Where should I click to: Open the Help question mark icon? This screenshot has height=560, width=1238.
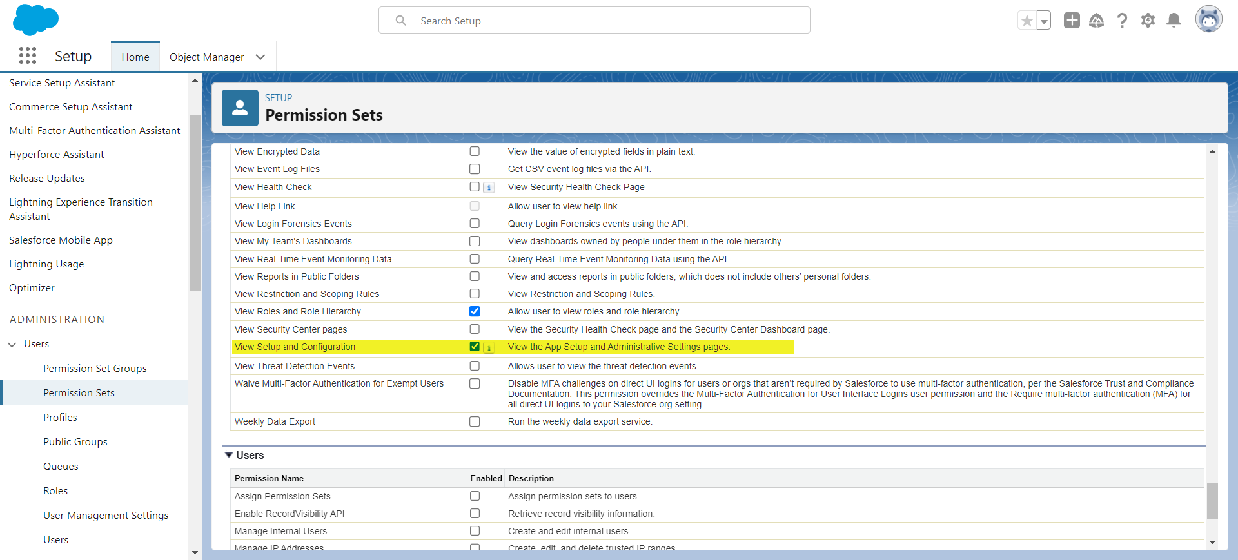(1122, 21)
